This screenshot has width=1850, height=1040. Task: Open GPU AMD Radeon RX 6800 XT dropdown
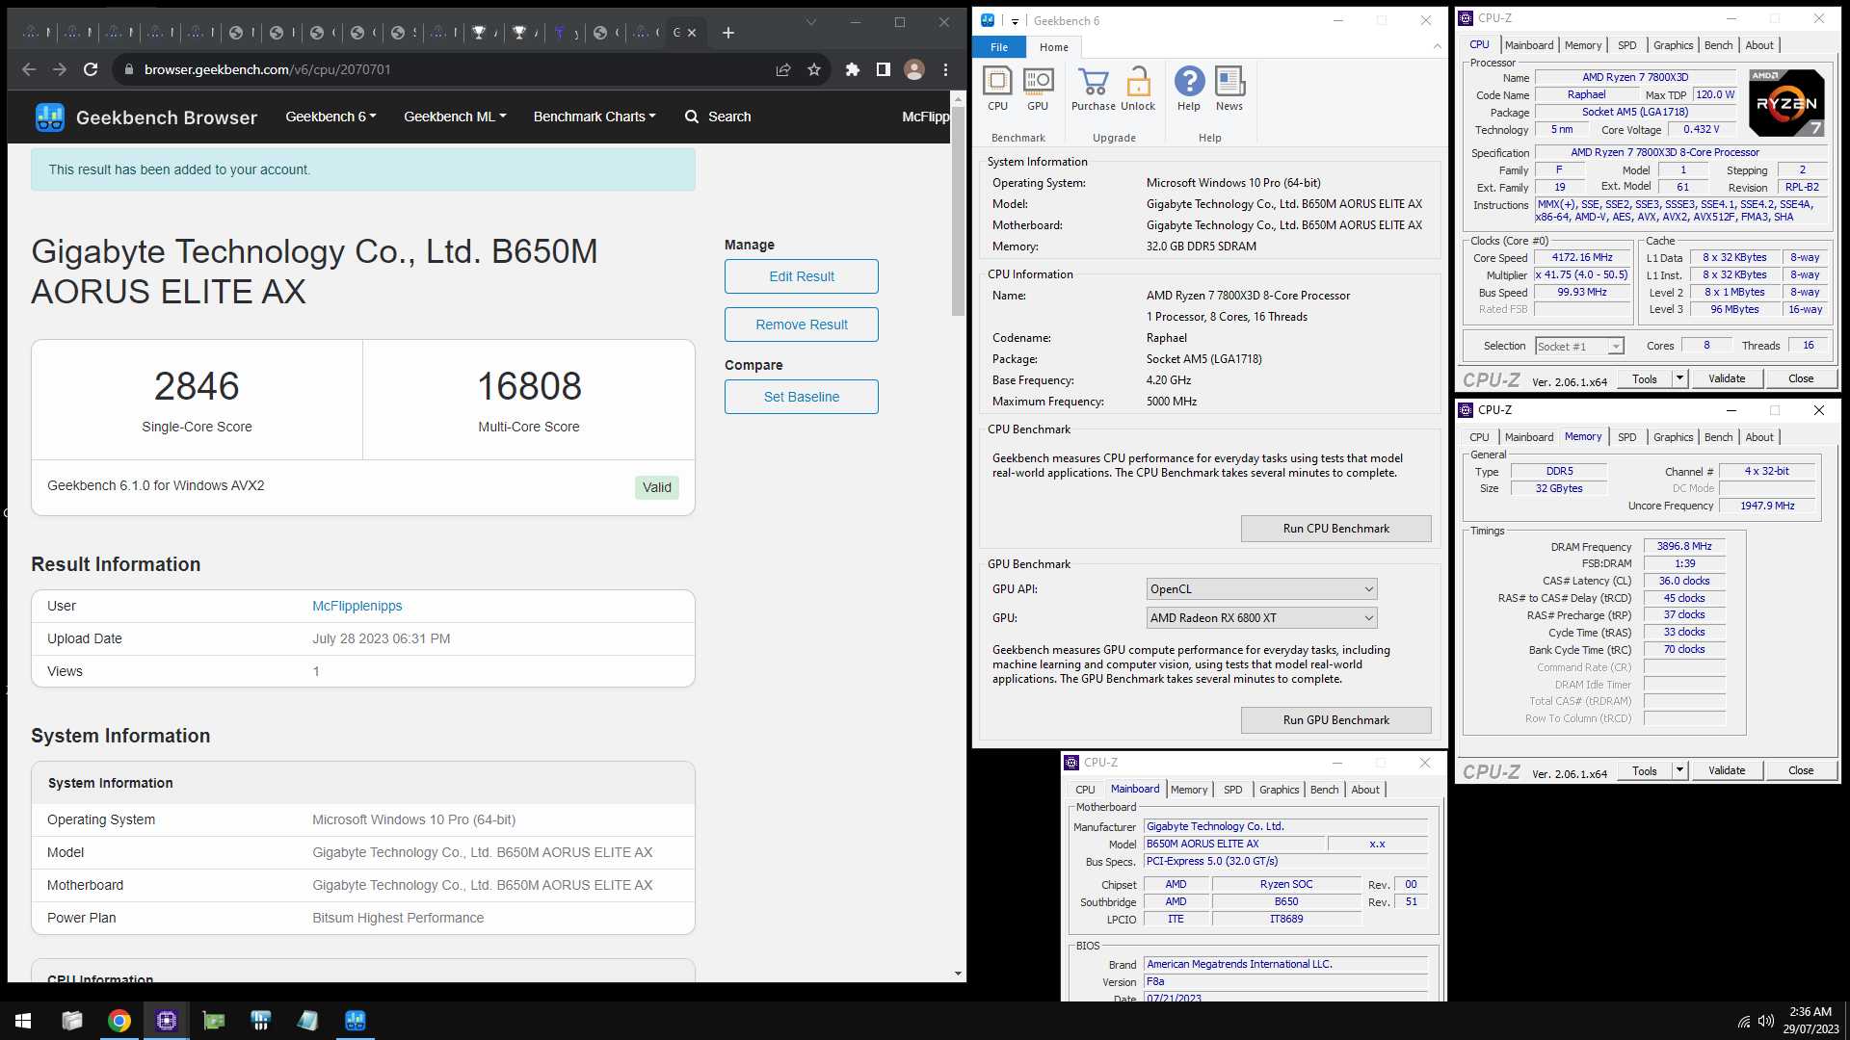click(x=1261, y=618)
